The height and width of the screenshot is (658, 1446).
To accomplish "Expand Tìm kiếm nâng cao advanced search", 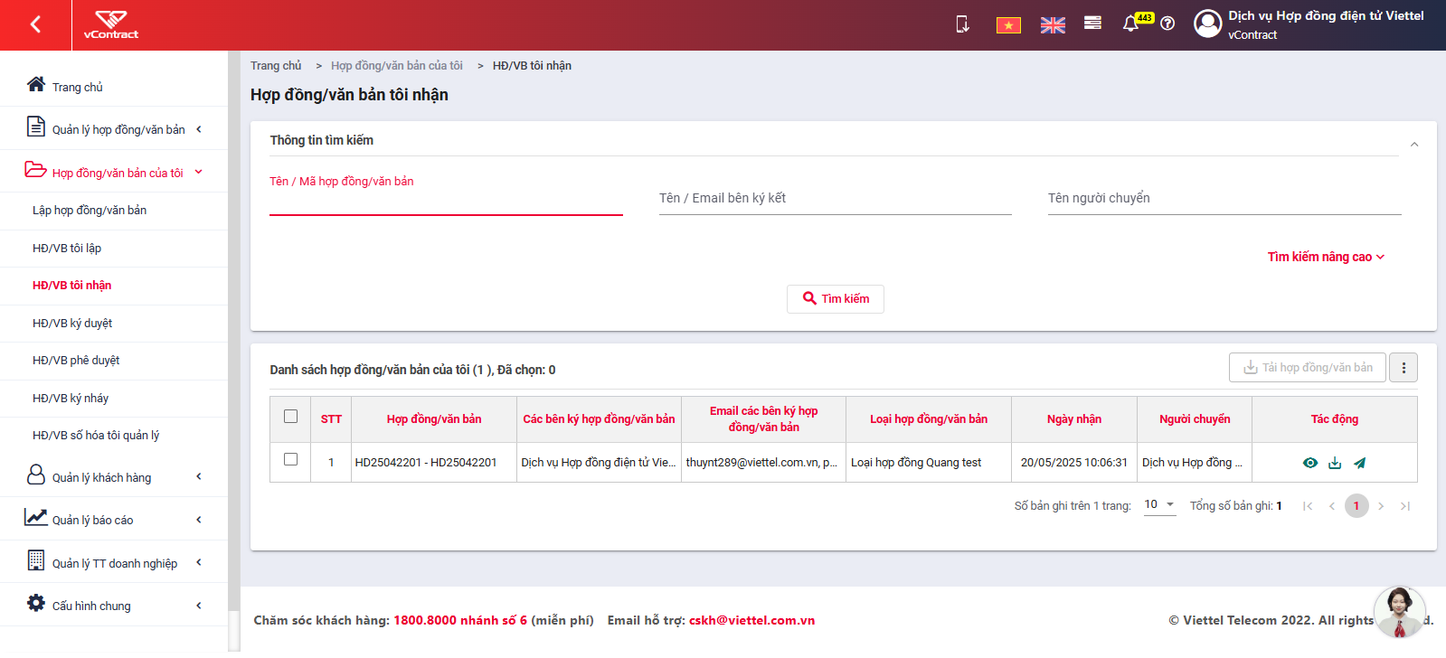I will click(x=1326, y=257).
